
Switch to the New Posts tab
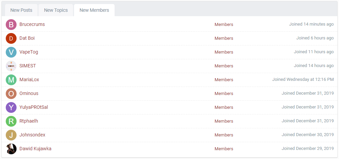coord(21,10)
